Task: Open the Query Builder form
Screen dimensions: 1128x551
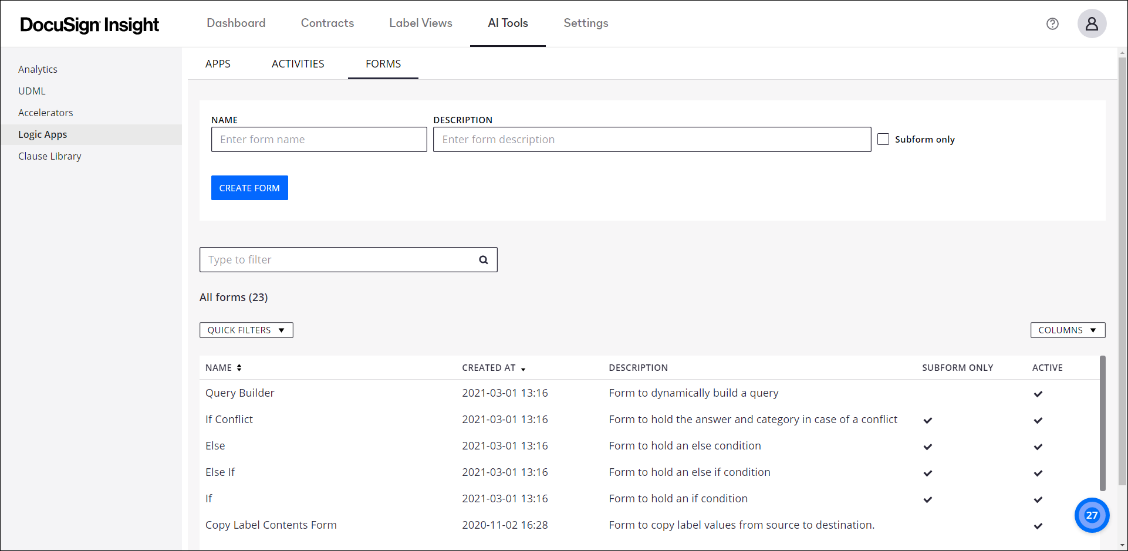Action: (239, 393)
